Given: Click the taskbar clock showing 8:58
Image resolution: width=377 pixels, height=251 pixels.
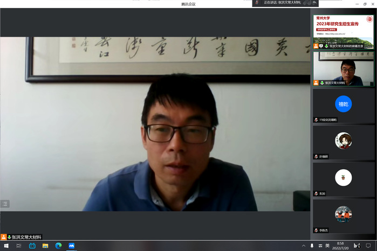Looking at the screenshot, I should pyautogui.click(x=340, y=246).
